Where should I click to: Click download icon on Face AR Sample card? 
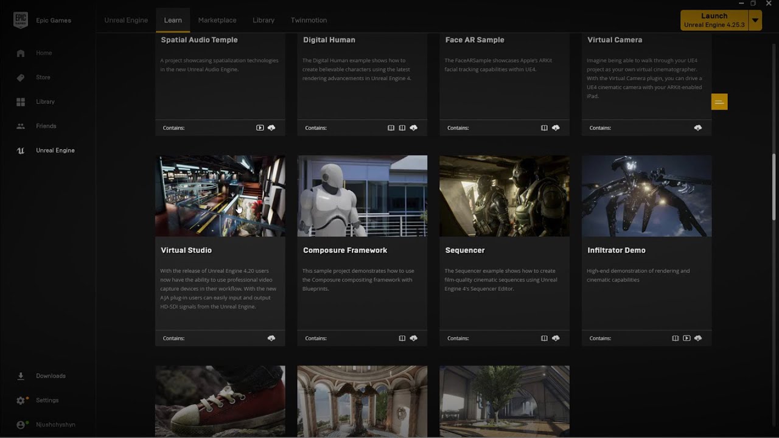(556, 128)
